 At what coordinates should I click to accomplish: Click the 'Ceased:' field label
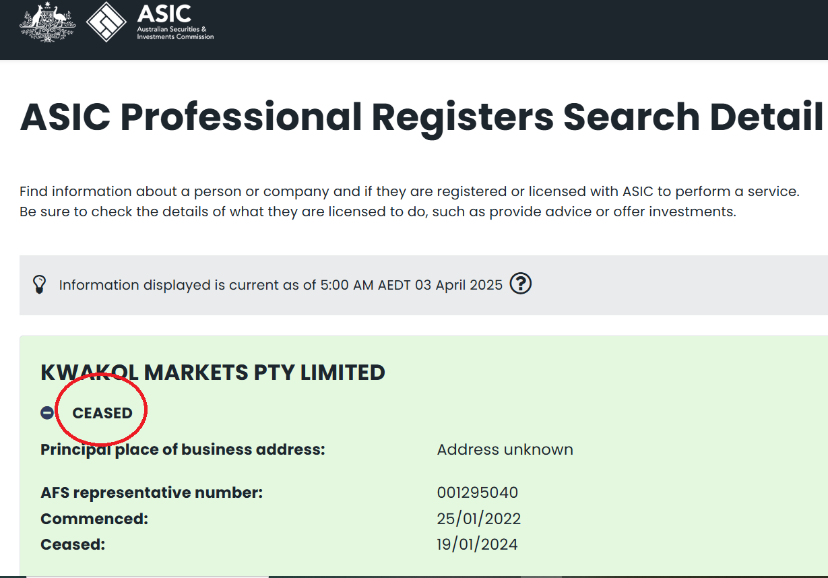click(73, 544)
